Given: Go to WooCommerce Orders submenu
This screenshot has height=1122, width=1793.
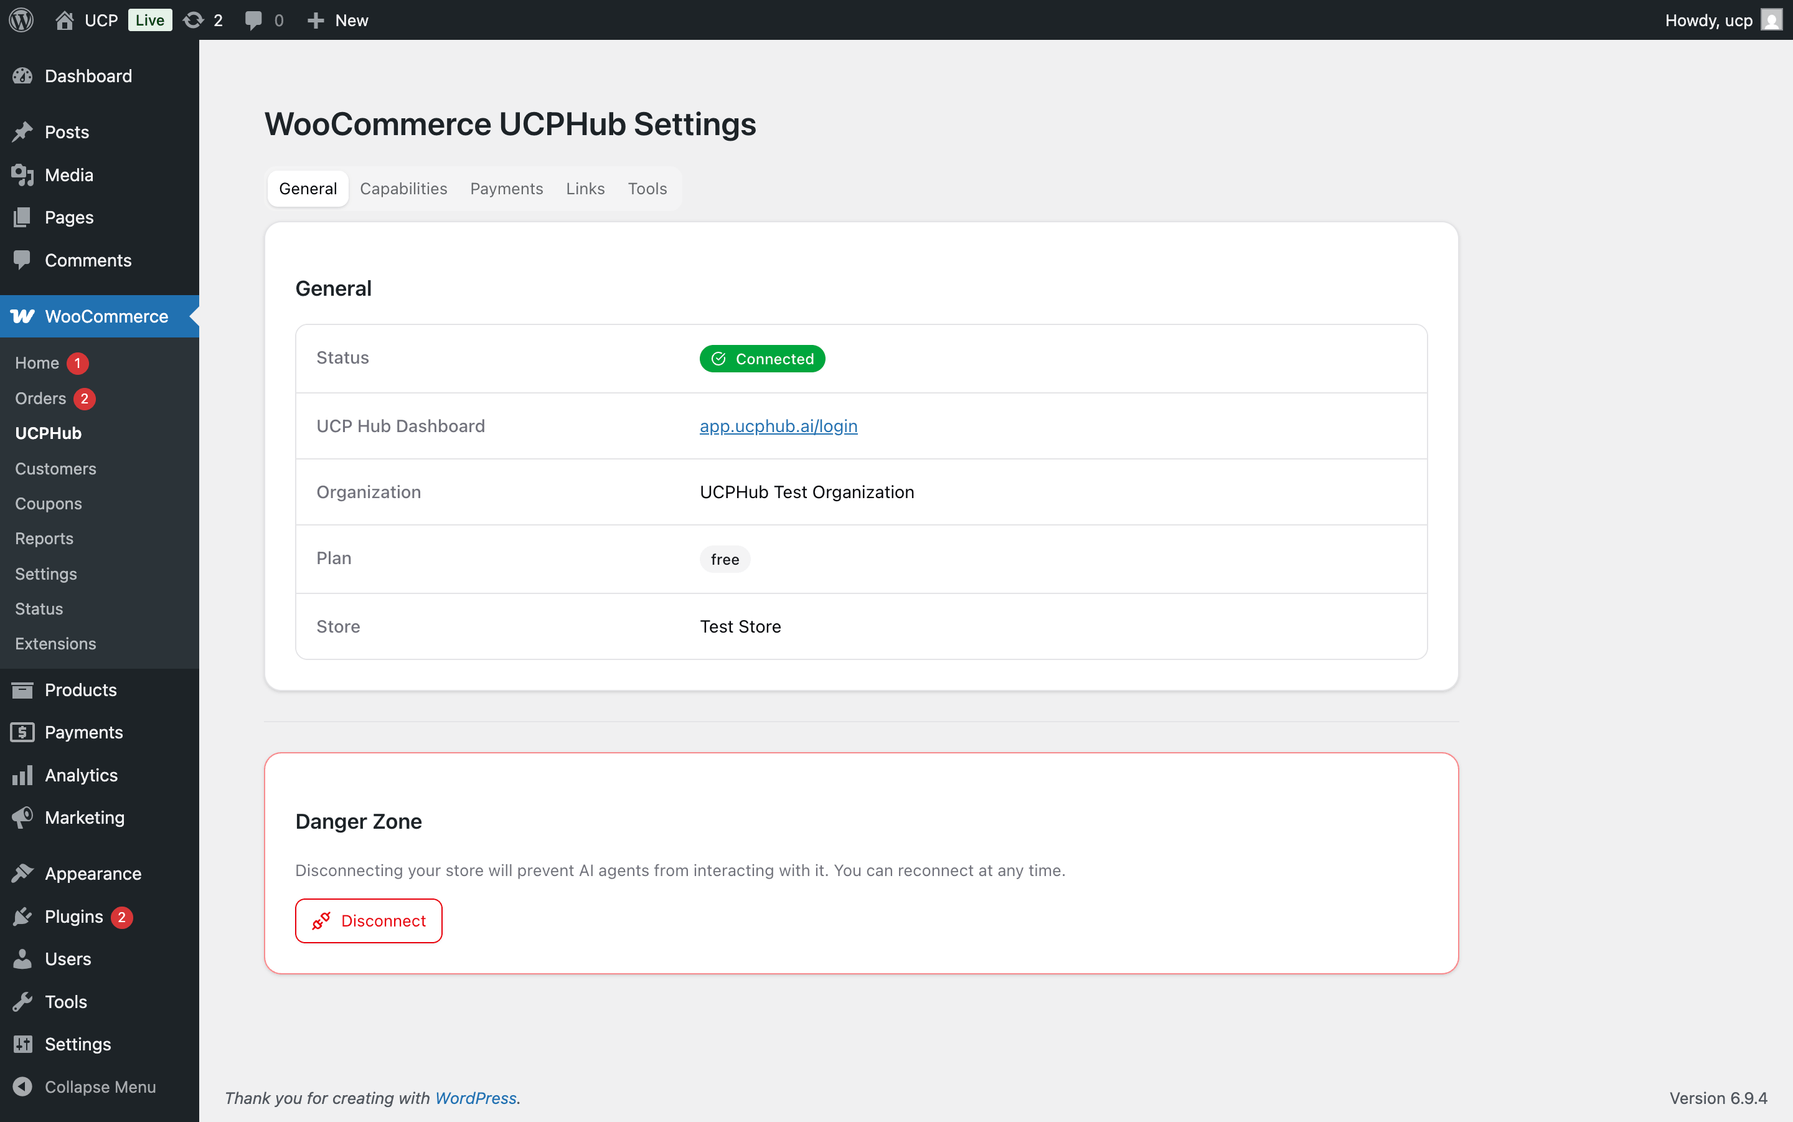Looking at the screenshot, I should tap(41, 398).
